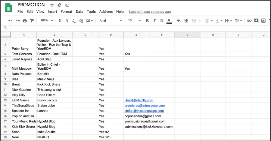Redo the last action
Viewport: 271px width, 141px height.
[x=18, y=21]
